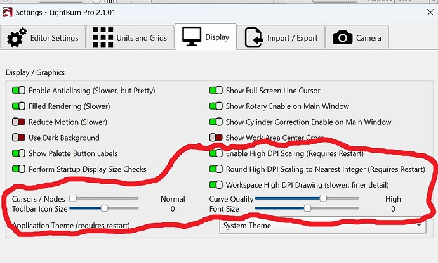Click the Curve Quality 'High' value

pyautogui.click(x=393, y=199)
